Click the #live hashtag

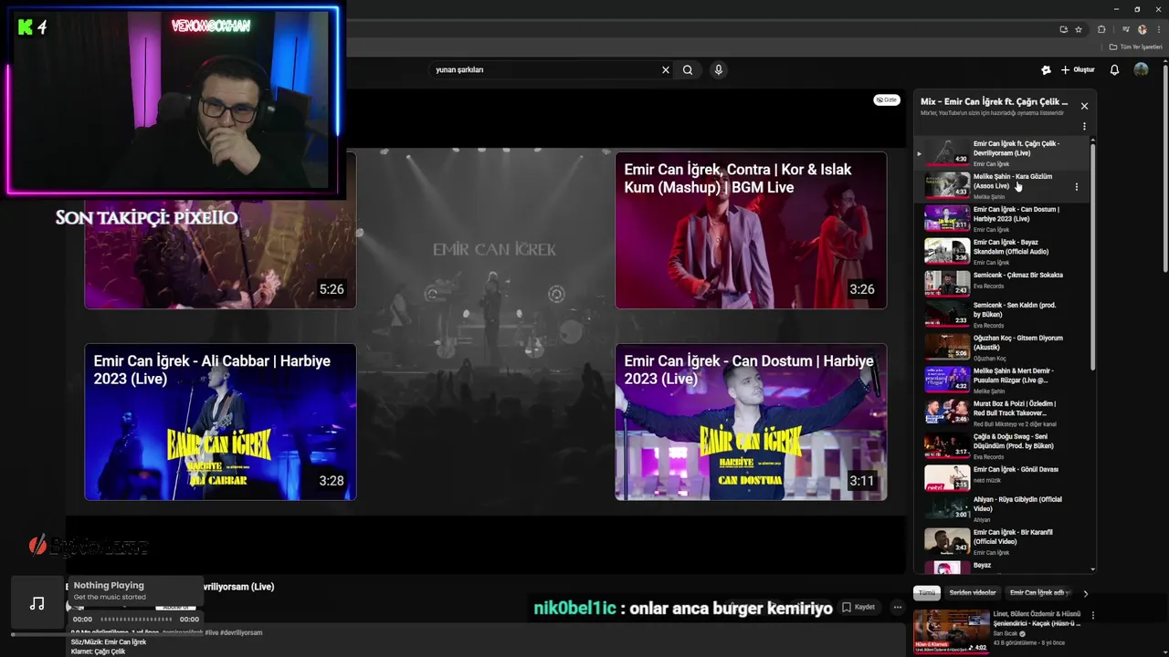(x=211, y=632)
